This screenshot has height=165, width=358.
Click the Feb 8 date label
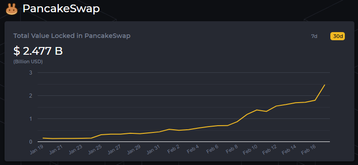[x=232, y=149]
